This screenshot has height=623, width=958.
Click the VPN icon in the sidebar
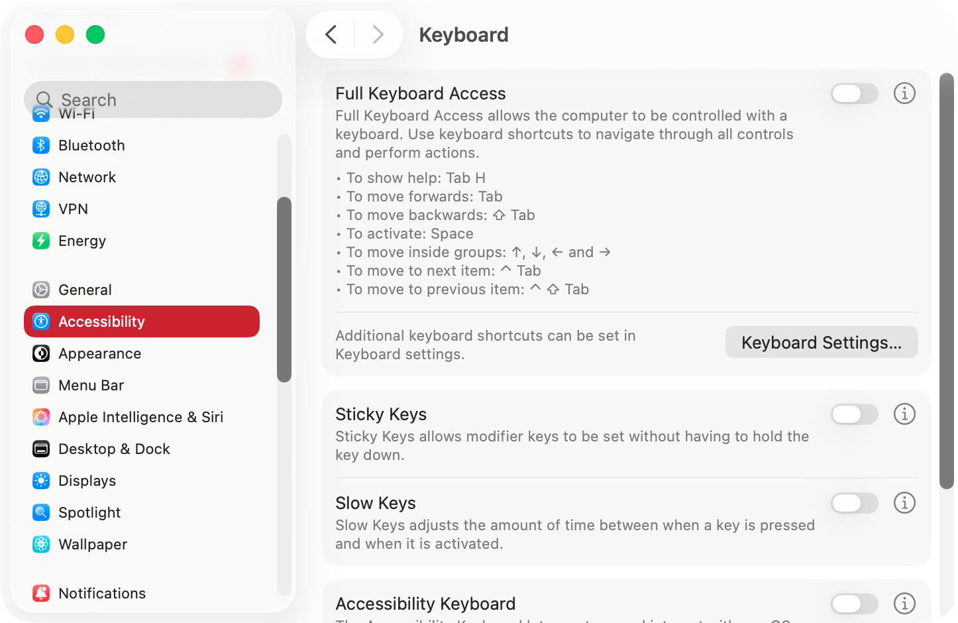(x=41, y=209)
